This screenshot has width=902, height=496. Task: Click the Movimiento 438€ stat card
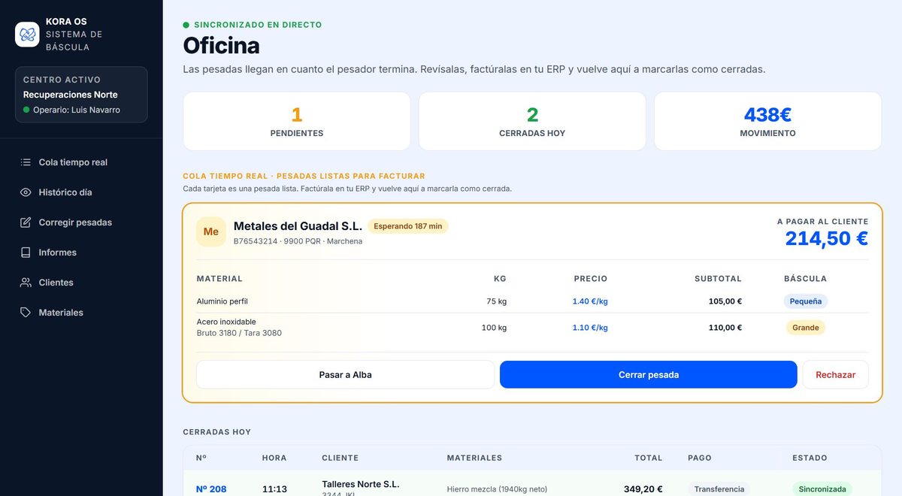click(767, 122)
